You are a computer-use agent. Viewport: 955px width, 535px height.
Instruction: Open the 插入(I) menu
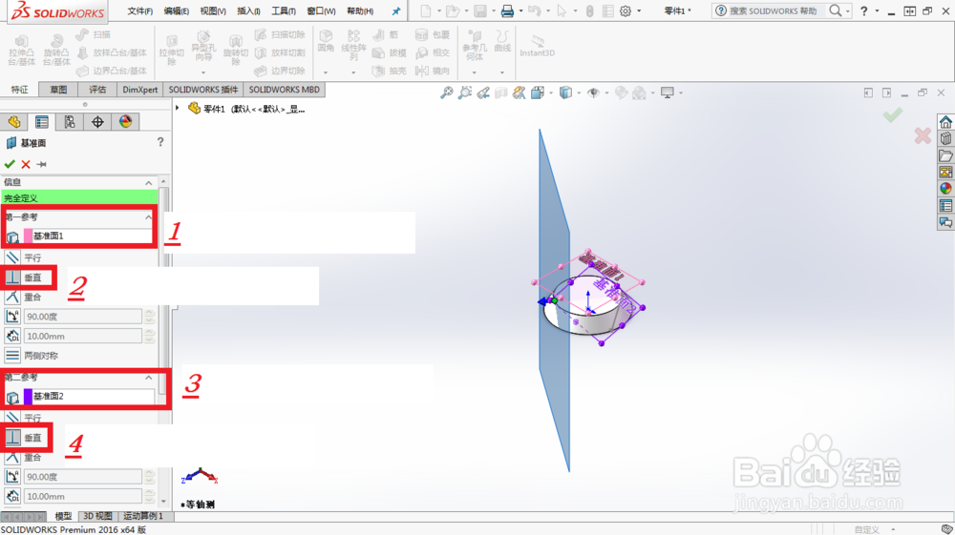click(248, 10)
